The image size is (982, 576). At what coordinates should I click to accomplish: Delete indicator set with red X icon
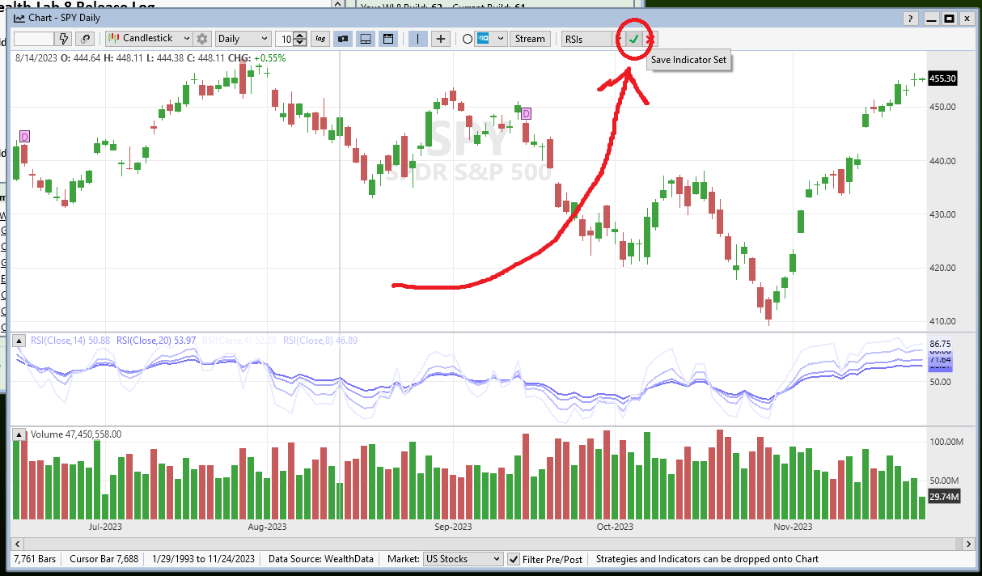pos(650,38)
